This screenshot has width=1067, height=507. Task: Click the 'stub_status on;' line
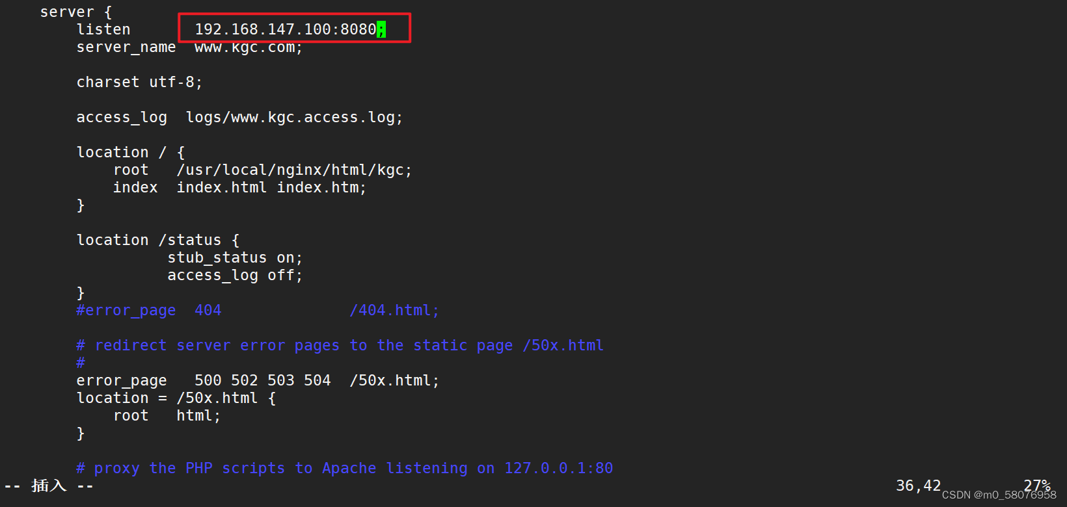(236, 258)
